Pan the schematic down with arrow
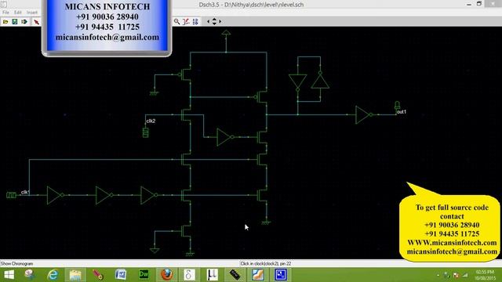The image size is (502, 282). click(x=214, y=23)
